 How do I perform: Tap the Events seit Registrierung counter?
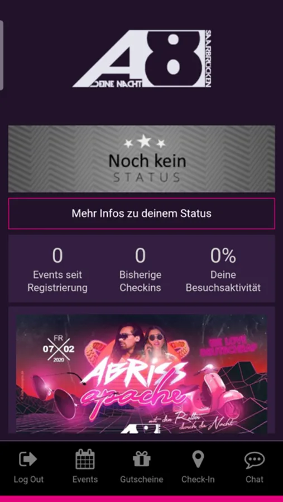click(57, 269)
